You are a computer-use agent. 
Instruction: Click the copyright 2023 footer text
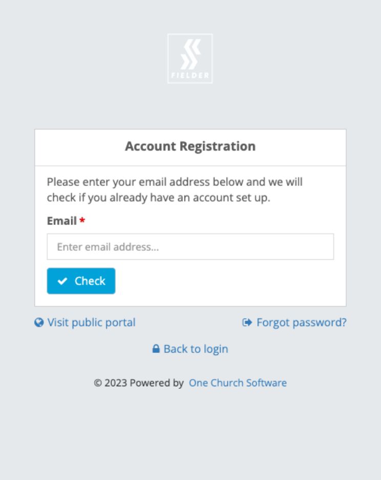[138, 383]
